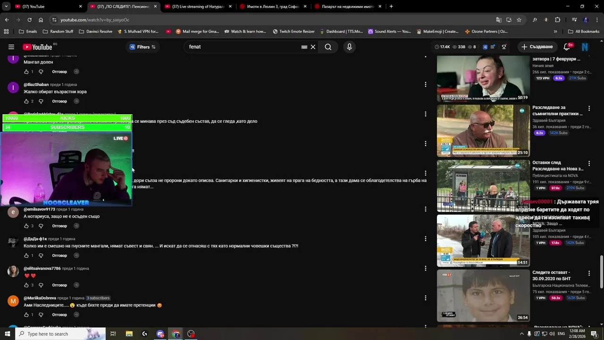Open the All Bookmarks folder
This screenshot has width=604, height=340.
point(583,32)
